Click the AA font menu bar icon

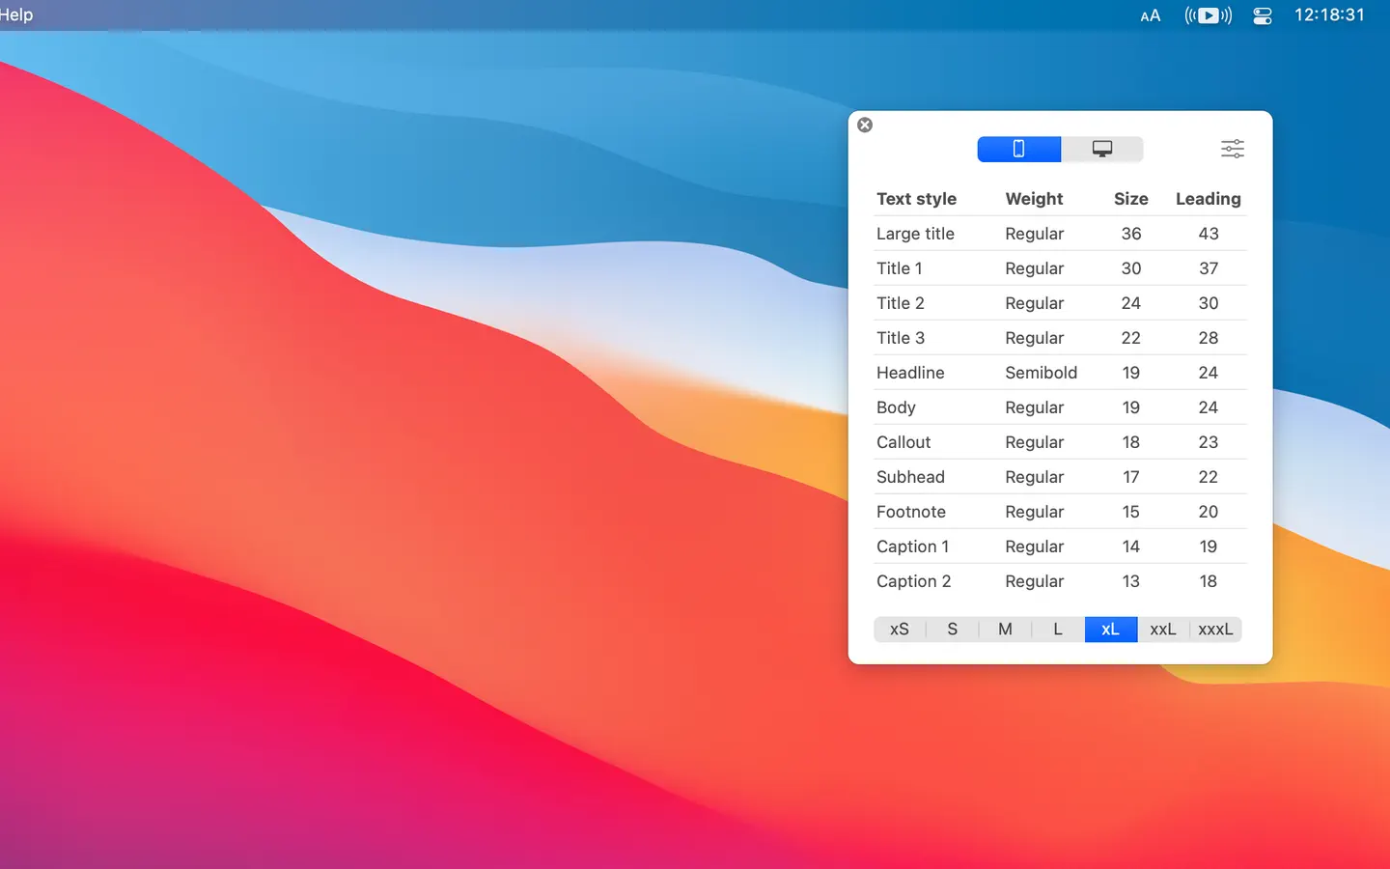point(1151,15)
